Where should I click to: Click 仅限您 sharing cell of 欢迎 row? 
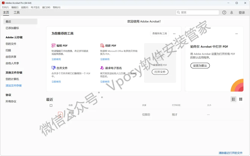[x=146, y=115]
